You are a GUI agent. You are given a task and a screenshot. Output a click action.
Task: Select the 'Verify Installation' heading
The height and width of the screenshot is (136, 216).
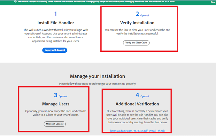pos(137,23)
